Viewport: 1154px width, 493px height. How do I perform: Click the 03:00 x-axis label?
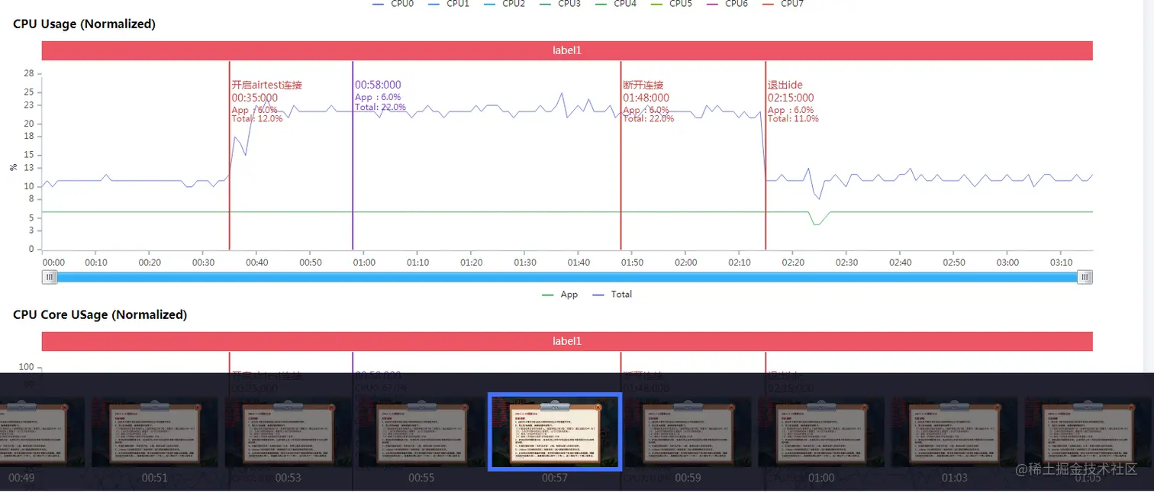point(1007,263)
